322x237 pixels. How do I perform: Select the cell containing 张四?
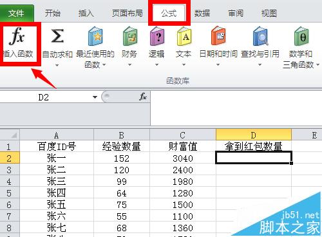tap(57, 193)
